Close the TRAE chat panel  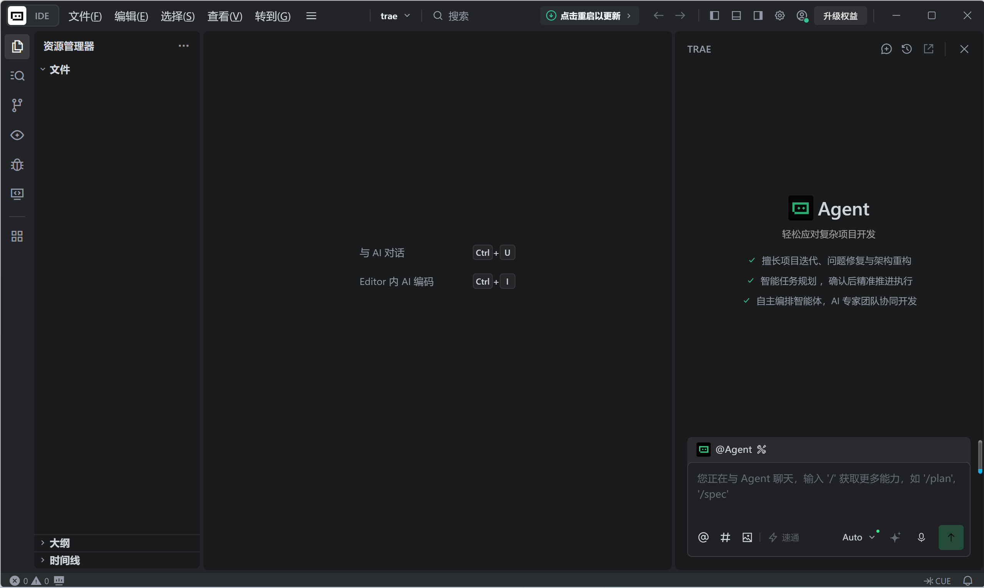tap(964, 49)
